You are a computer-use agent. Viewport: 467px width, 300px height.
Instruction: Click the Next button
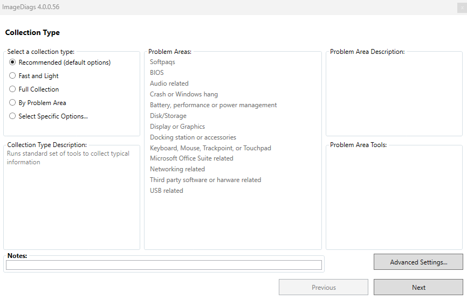[418, 288]
